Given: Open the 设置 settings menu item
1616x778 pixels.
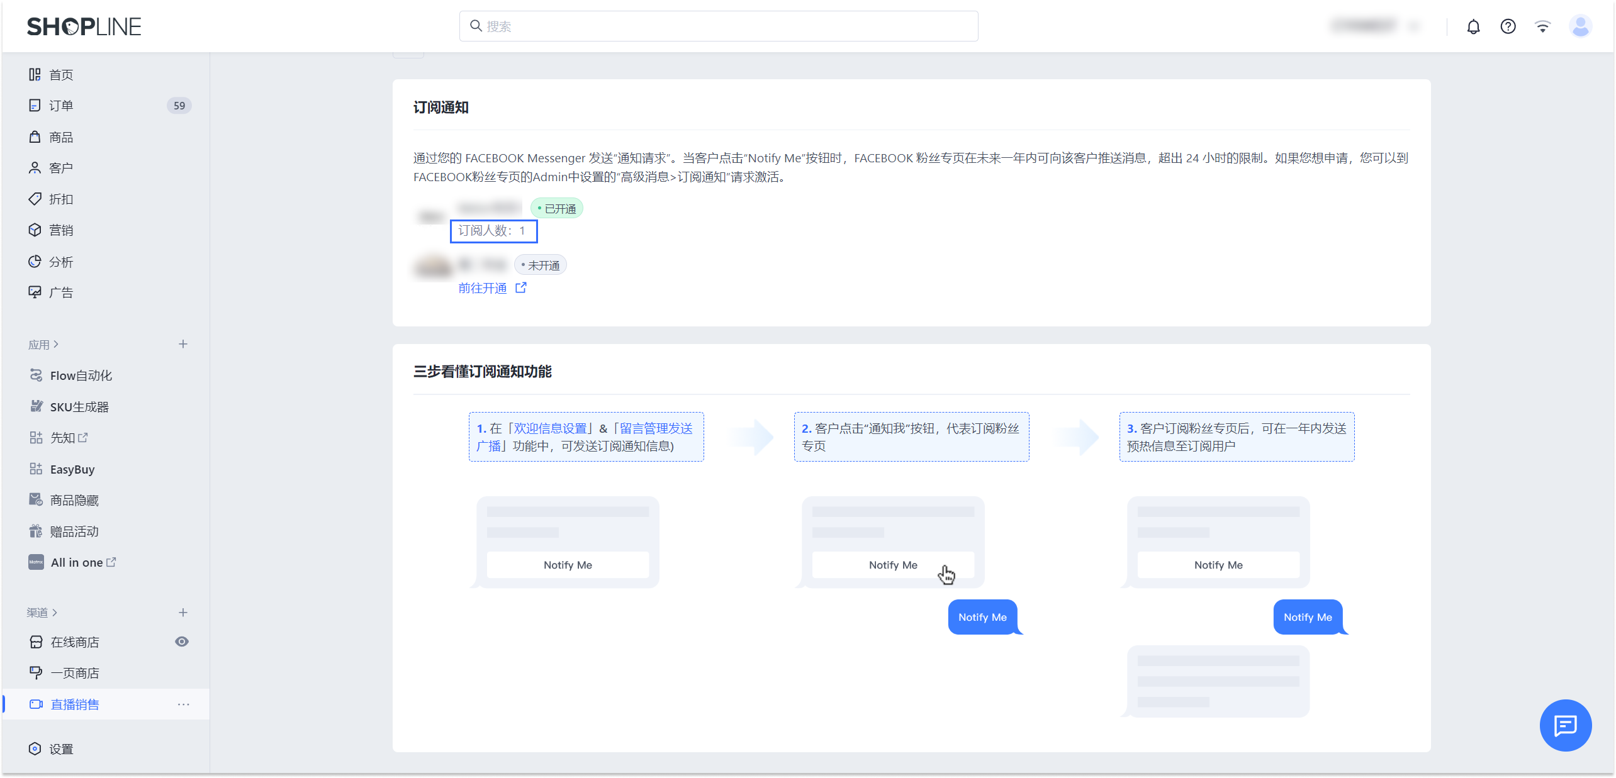Looking at the screenshot, I should 61,748.
